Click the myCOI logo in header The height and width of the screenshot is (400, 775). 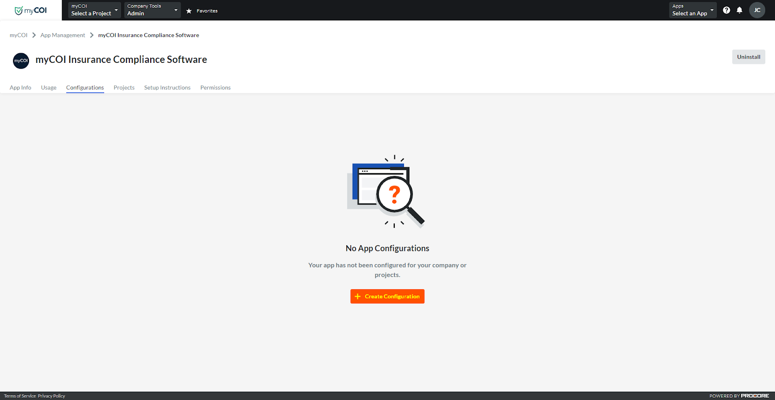(31, 10)
